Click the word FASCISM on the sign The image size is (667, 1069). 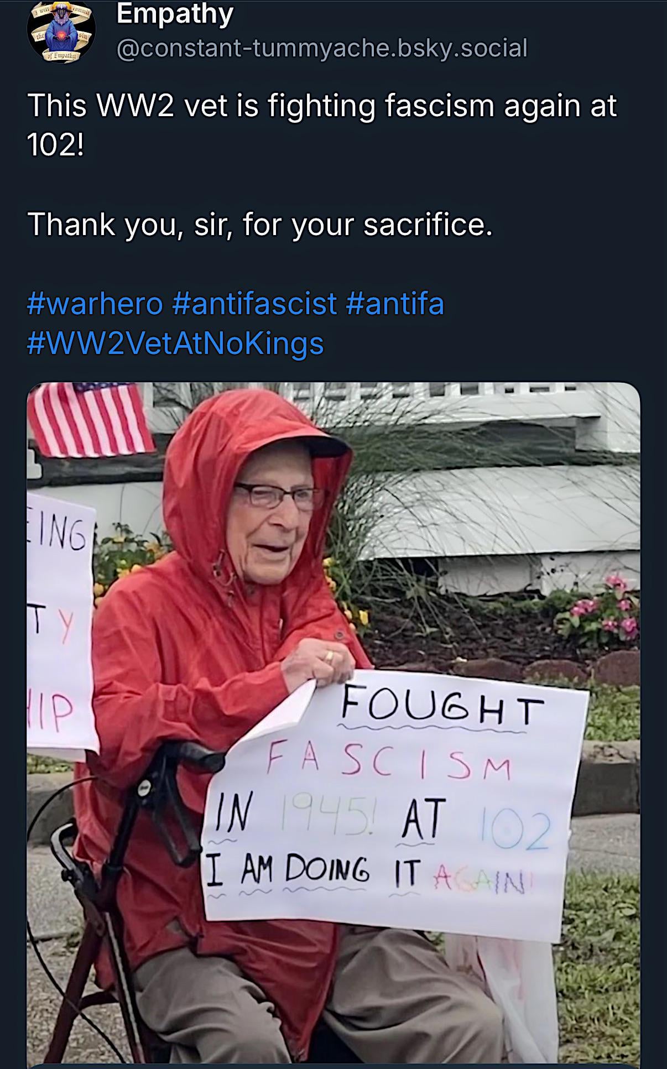pyautogui.click(x=389, y=762)
